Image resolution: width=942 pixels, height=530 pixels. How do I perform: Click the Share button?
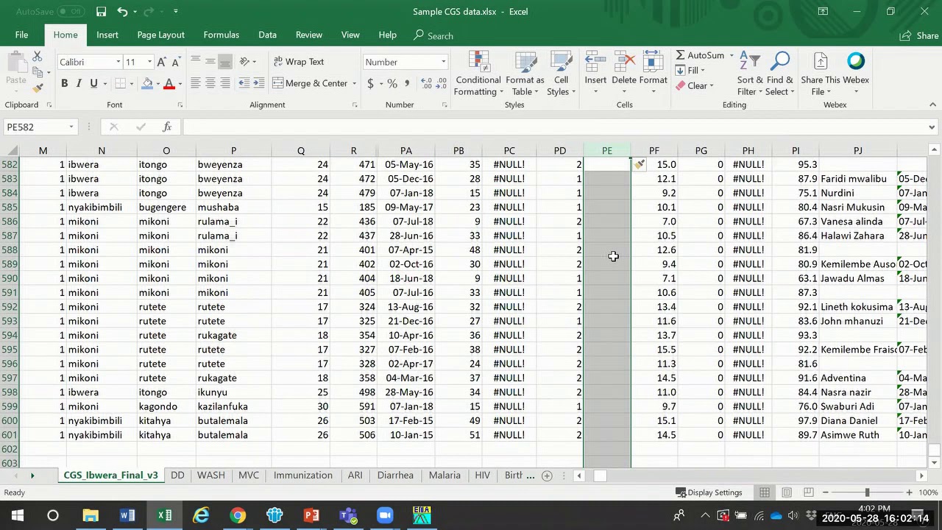919,35
